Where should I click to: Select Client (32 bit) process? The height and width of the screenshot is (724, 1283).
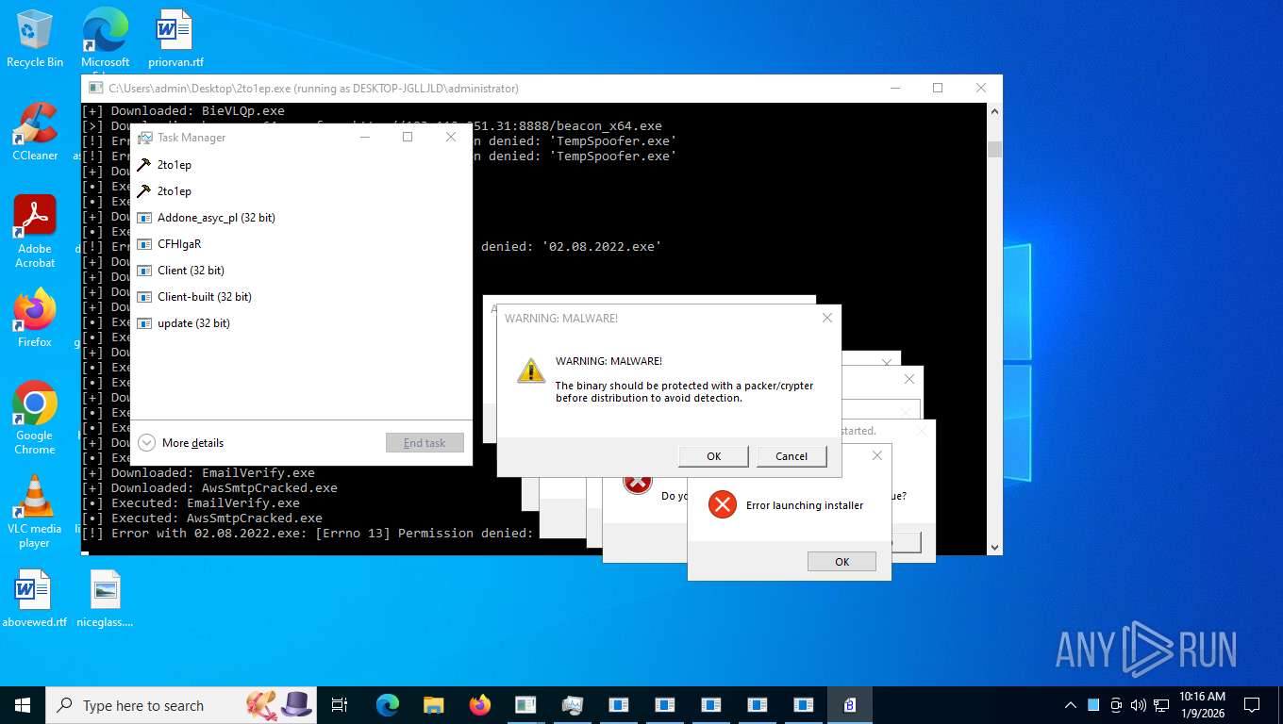click(x=301, y=271)
